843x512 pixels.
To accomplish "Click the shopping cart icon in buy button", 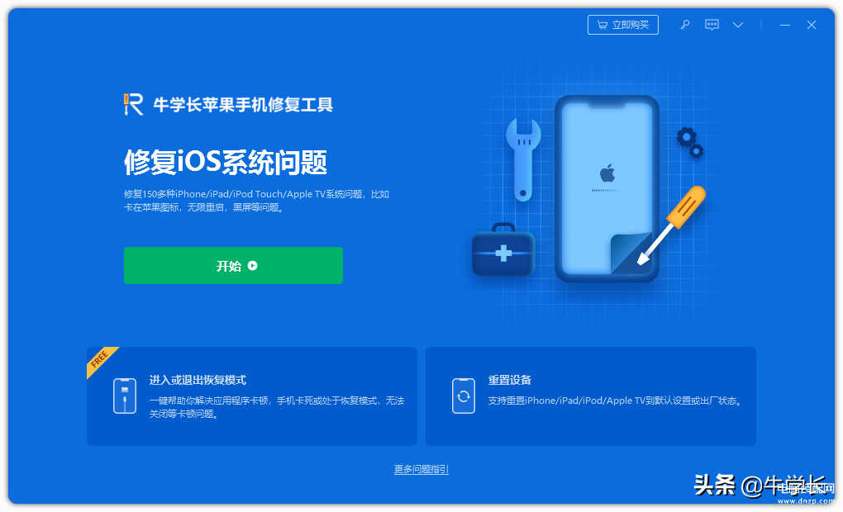I will (x=602, y=25).
